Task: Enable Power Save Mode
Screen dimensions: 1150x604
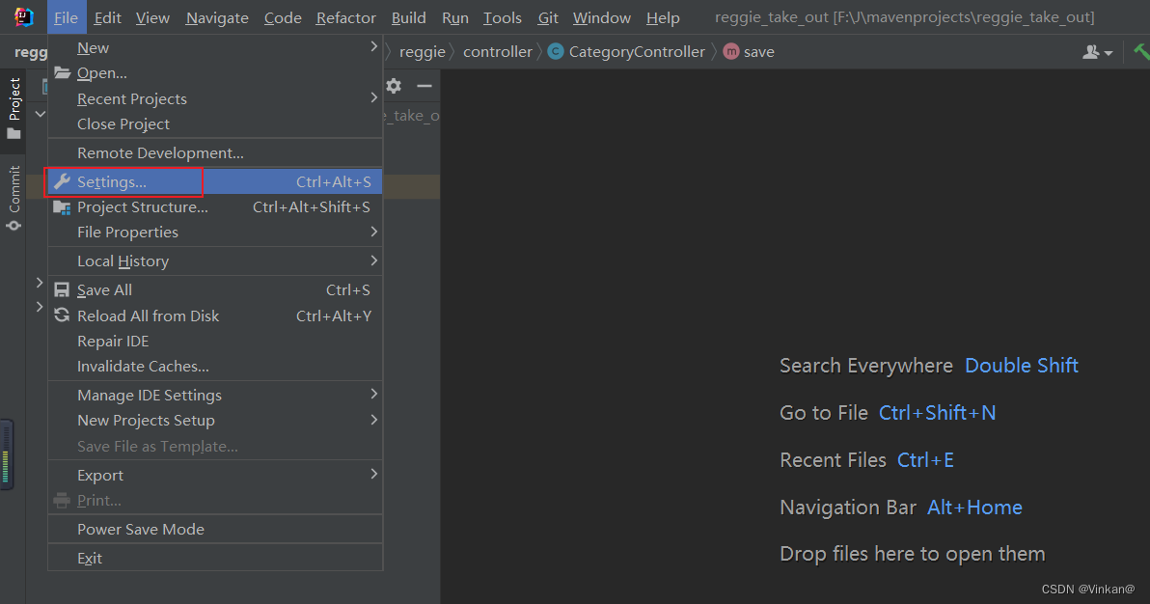Action: [x=142, y=529]
